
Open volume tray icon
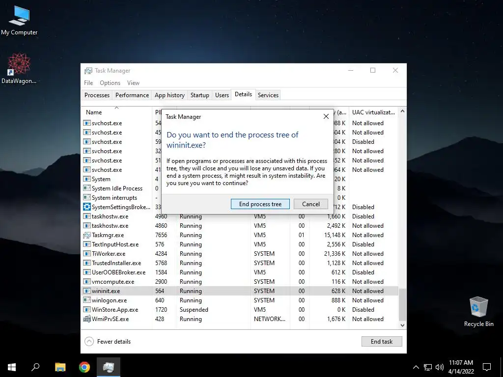(x=440, y=367)
